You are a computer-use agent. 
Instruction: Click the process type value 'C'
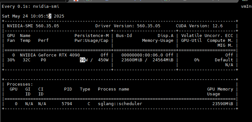pyautogui.click(x=89, y=104)
